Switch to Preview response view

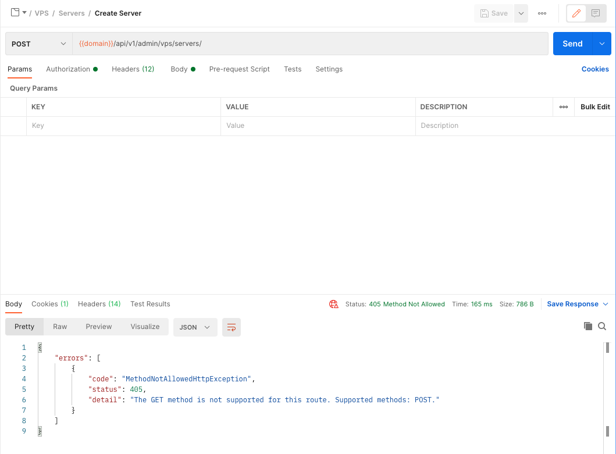(x=98, y=327)
